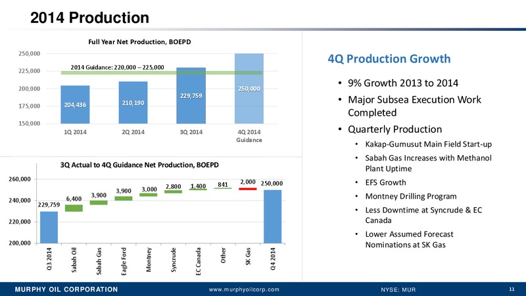The height and width of the screenshot is (296, 526).
Task: Click the '2,800' value above Syncrude
Action: point(174,187)
